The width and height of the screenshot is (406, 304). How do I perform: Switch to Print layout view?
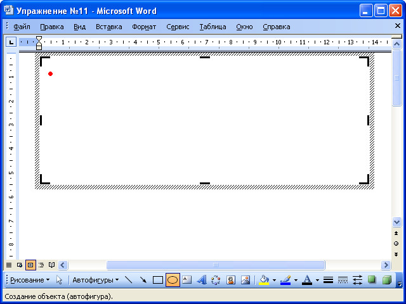tap(30, 265)
